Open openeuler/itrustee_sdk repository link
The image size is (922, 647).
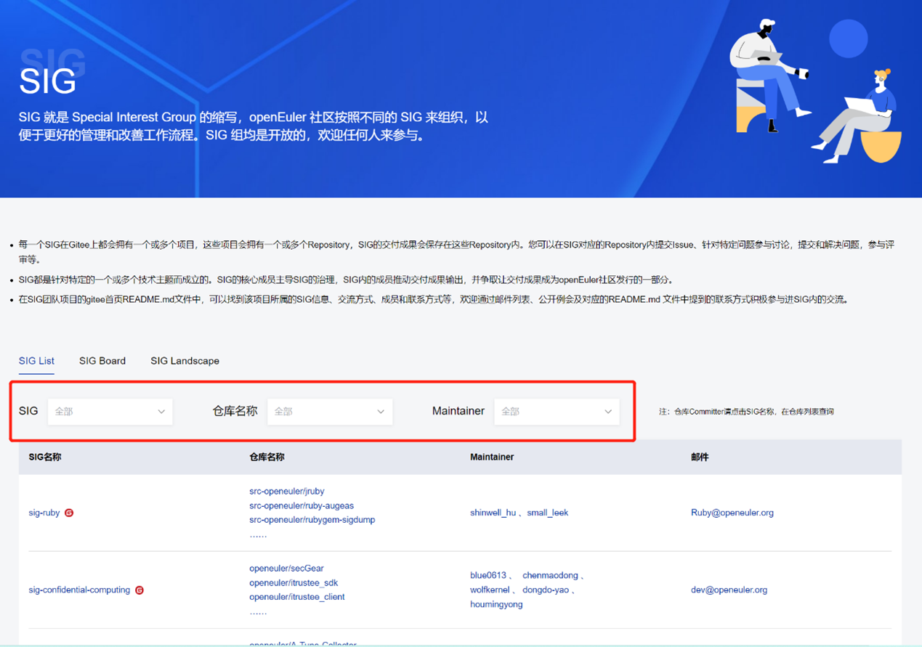click(294, 583)
